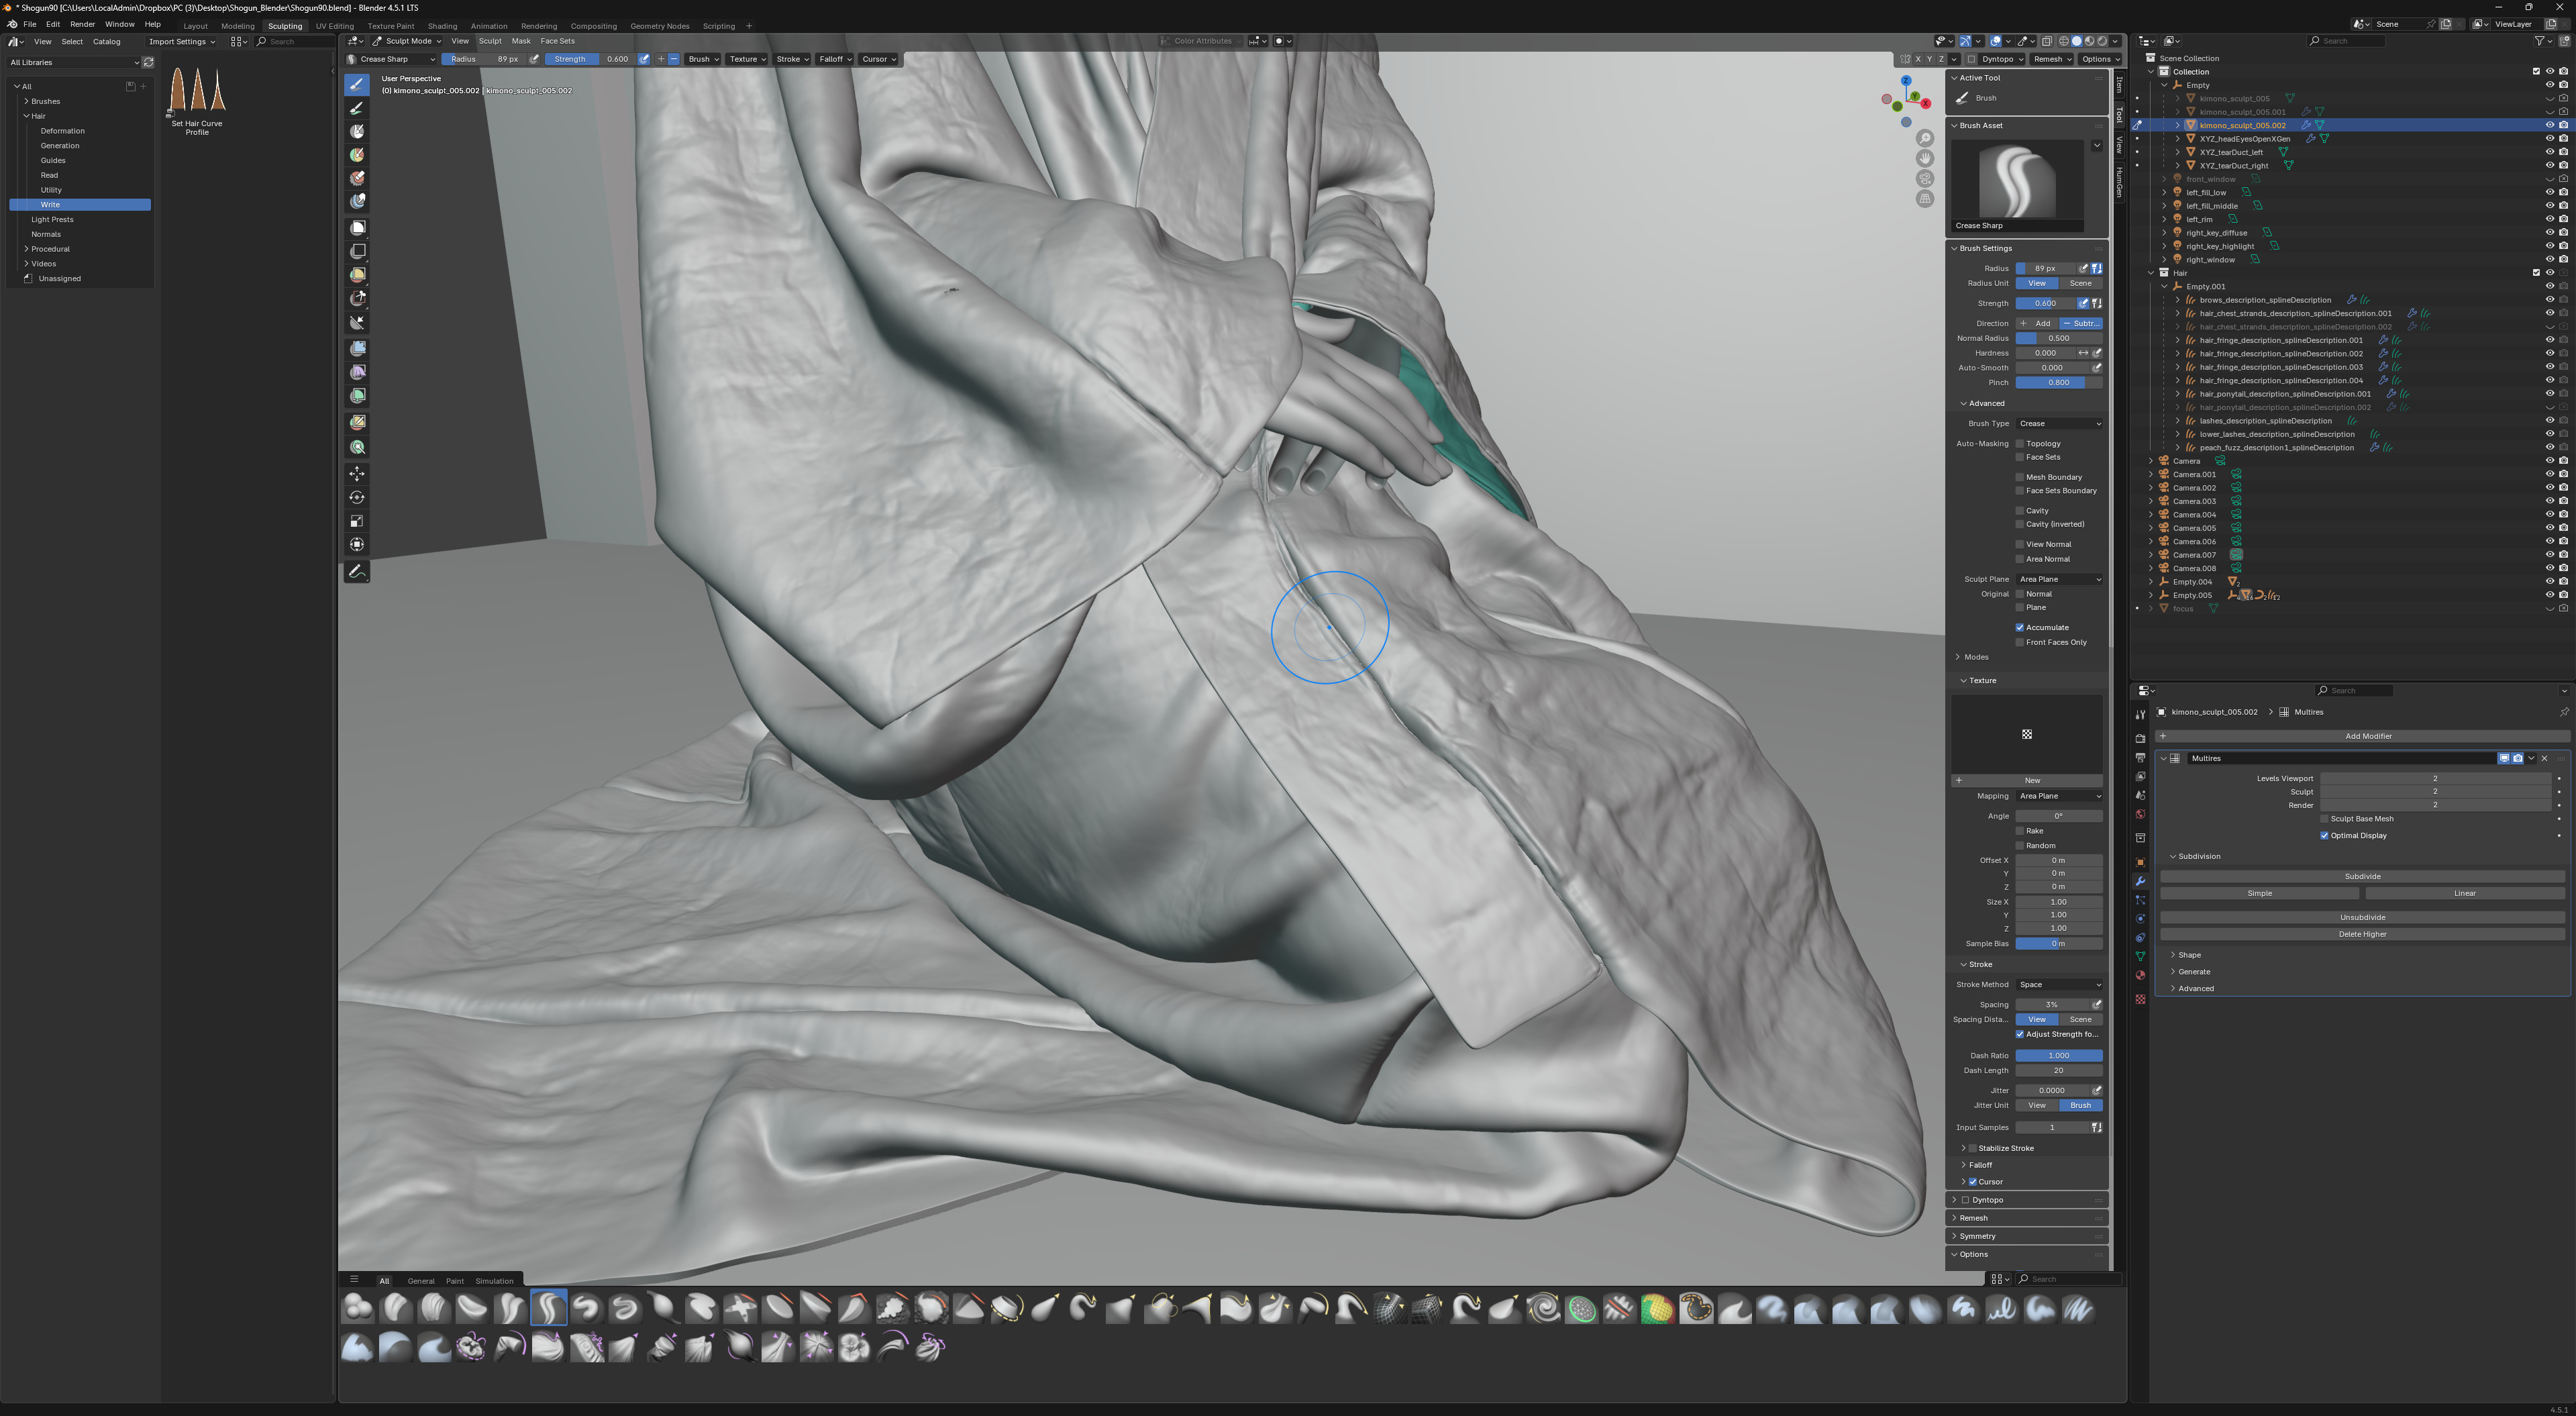Click the Scale transform tool

(357, 521)
